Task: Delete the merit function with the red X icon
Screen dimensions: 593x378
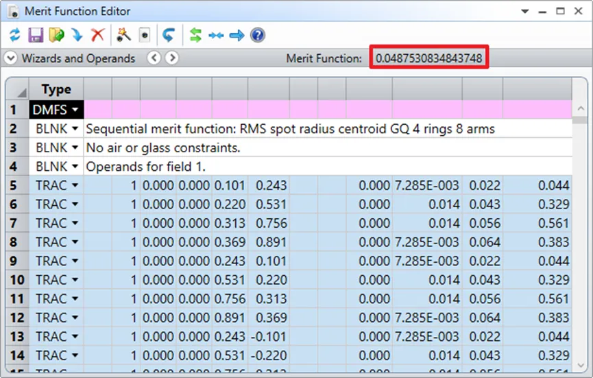Action: [x=97, y=35]
